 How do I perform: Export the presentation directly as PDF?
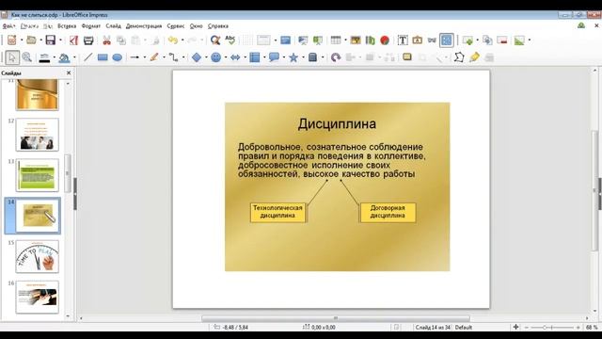pos(73,40)
